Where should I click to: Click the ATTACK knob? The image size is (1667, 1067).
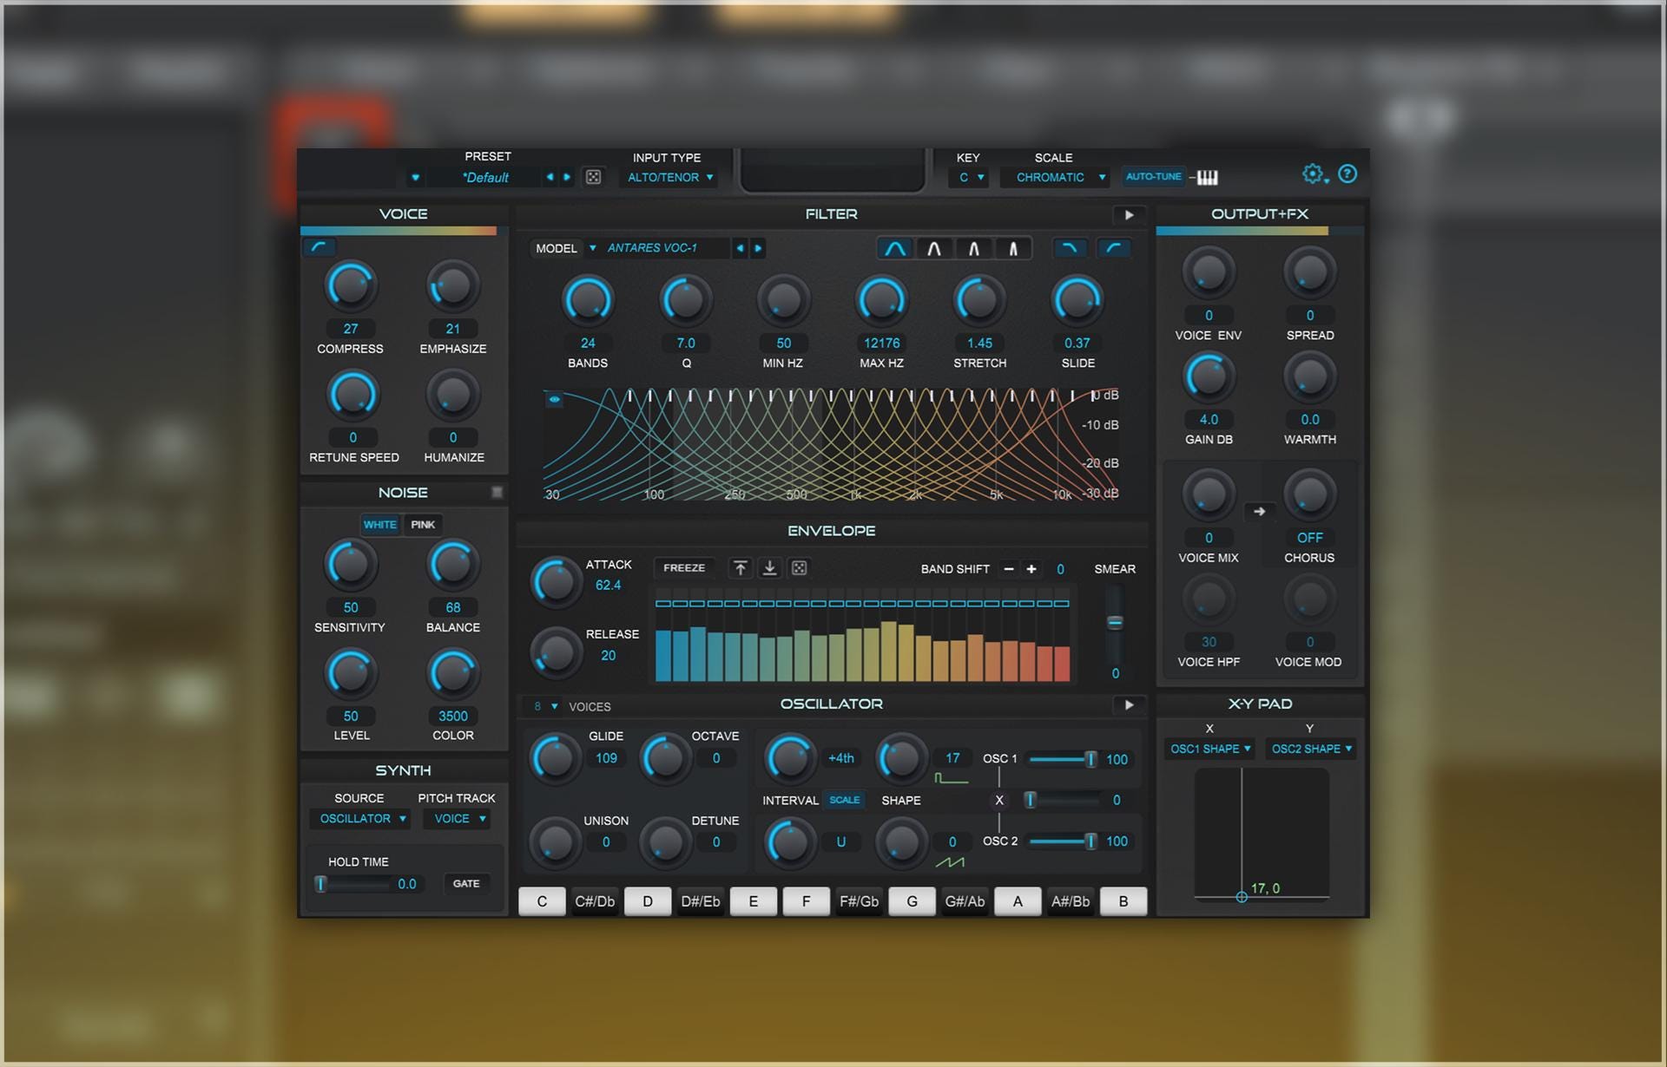tap(555, 582)
